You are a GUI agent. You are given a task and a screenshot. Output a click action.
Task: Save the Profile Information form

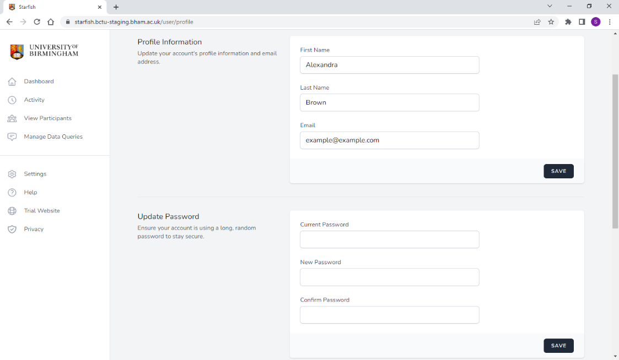[x=558, y=171]
